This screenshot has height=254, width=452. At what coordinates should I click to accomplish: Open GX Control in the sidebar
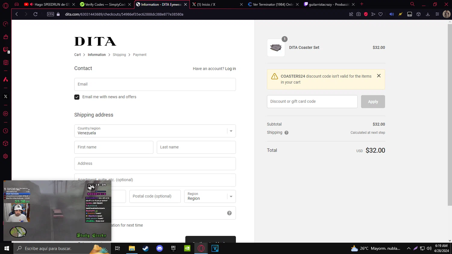coord(5,24)
